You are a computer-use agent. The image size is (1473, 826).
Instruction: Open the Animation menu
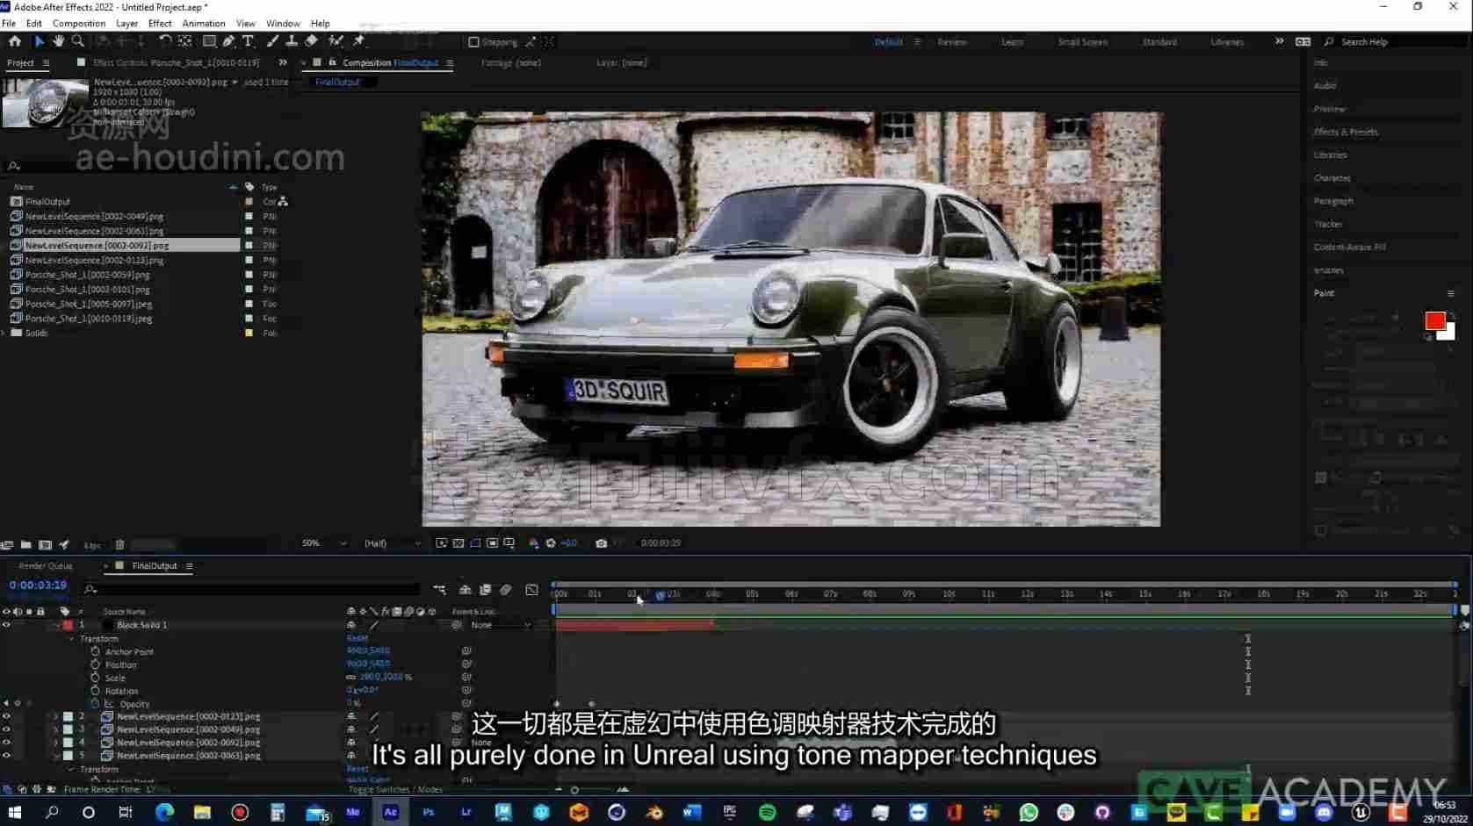click(204, 24)
